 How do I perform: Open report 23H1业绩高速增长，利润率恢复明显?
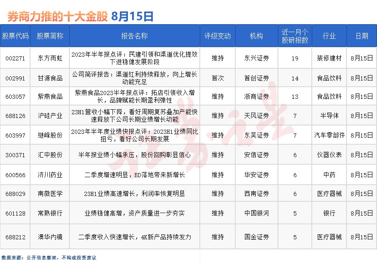[x=135, y=193]
